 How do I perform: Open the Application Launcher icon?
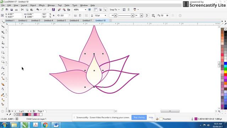point(135,10)
